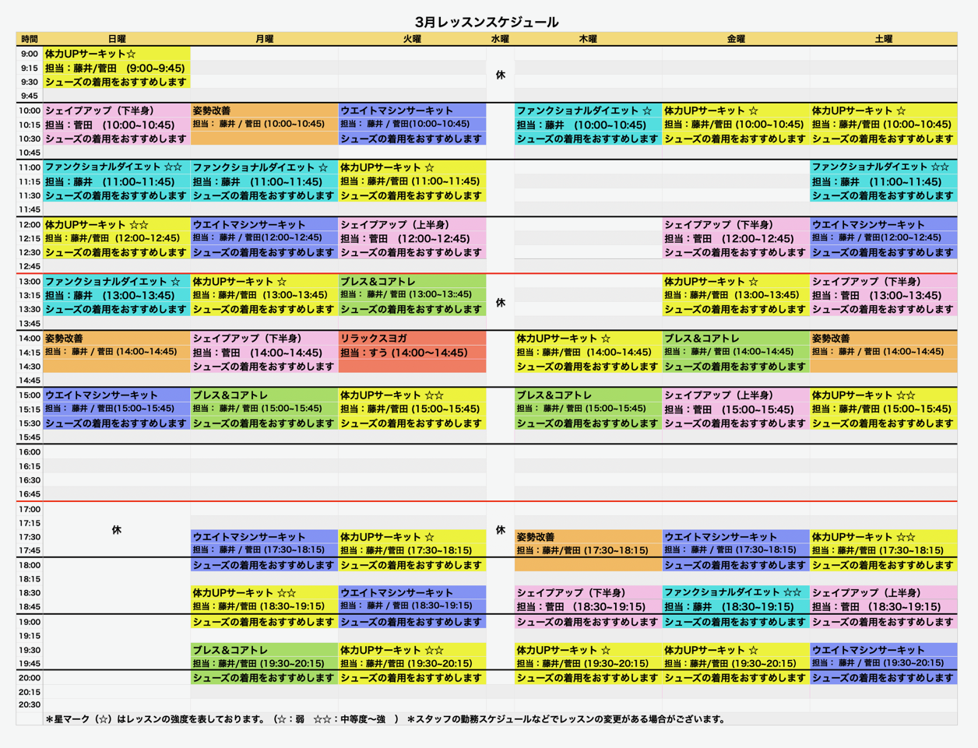This screenshot has height=748, width=978.
Task: Select Saturday 14:00 姿勢改善 lesson title
Action: click(831, 339)
